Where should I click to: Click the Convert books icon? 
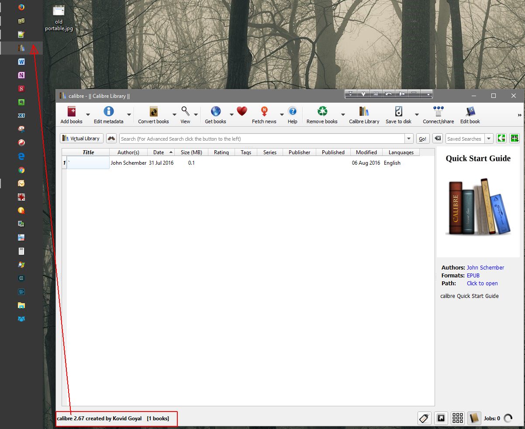point(153,112)
